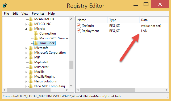The width and height of the screenshot is (171, 101).
Task: Expand the Mozilla key
Action: click(x=26, y=72)
